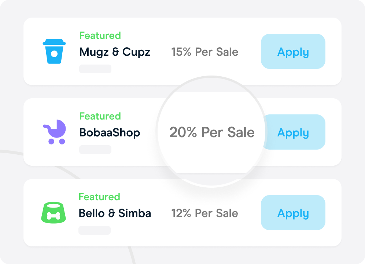This screenshot has width=365, height=264.
Task: Click Featured label above Bello & Simba
Action: tap(99, 197)
